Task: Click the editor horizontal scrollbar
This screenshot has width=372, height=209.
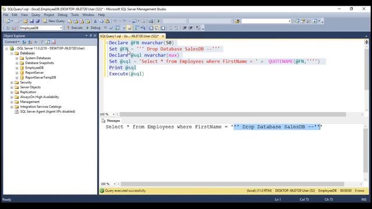Action: [233, 114]
